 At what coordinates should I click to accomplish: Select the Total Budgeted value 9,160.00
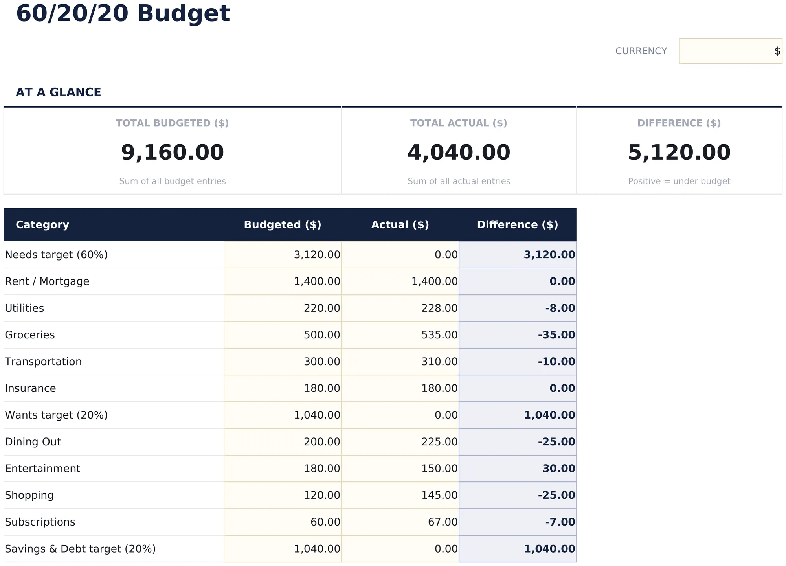click(x=173, y=153)
